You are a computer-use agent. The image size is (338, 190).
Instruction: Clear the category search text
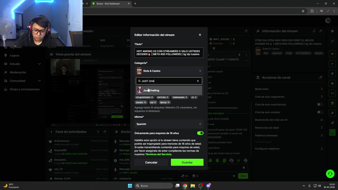[x=198, y=81]
